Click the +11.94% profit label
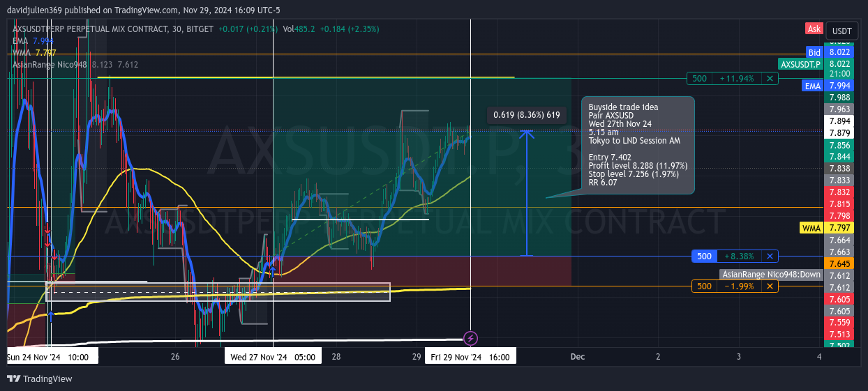 (x=737, y=79)
